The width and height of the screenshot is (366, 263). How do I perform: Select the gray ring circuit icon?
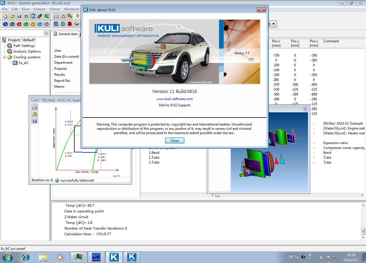[x=47, y=24]
